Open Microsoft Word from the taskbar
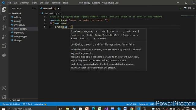The image size is (196, 110). tap(125, 109)
